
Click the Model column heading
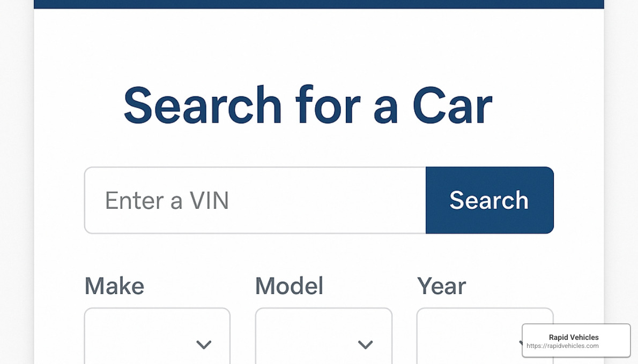pos(289,286)
